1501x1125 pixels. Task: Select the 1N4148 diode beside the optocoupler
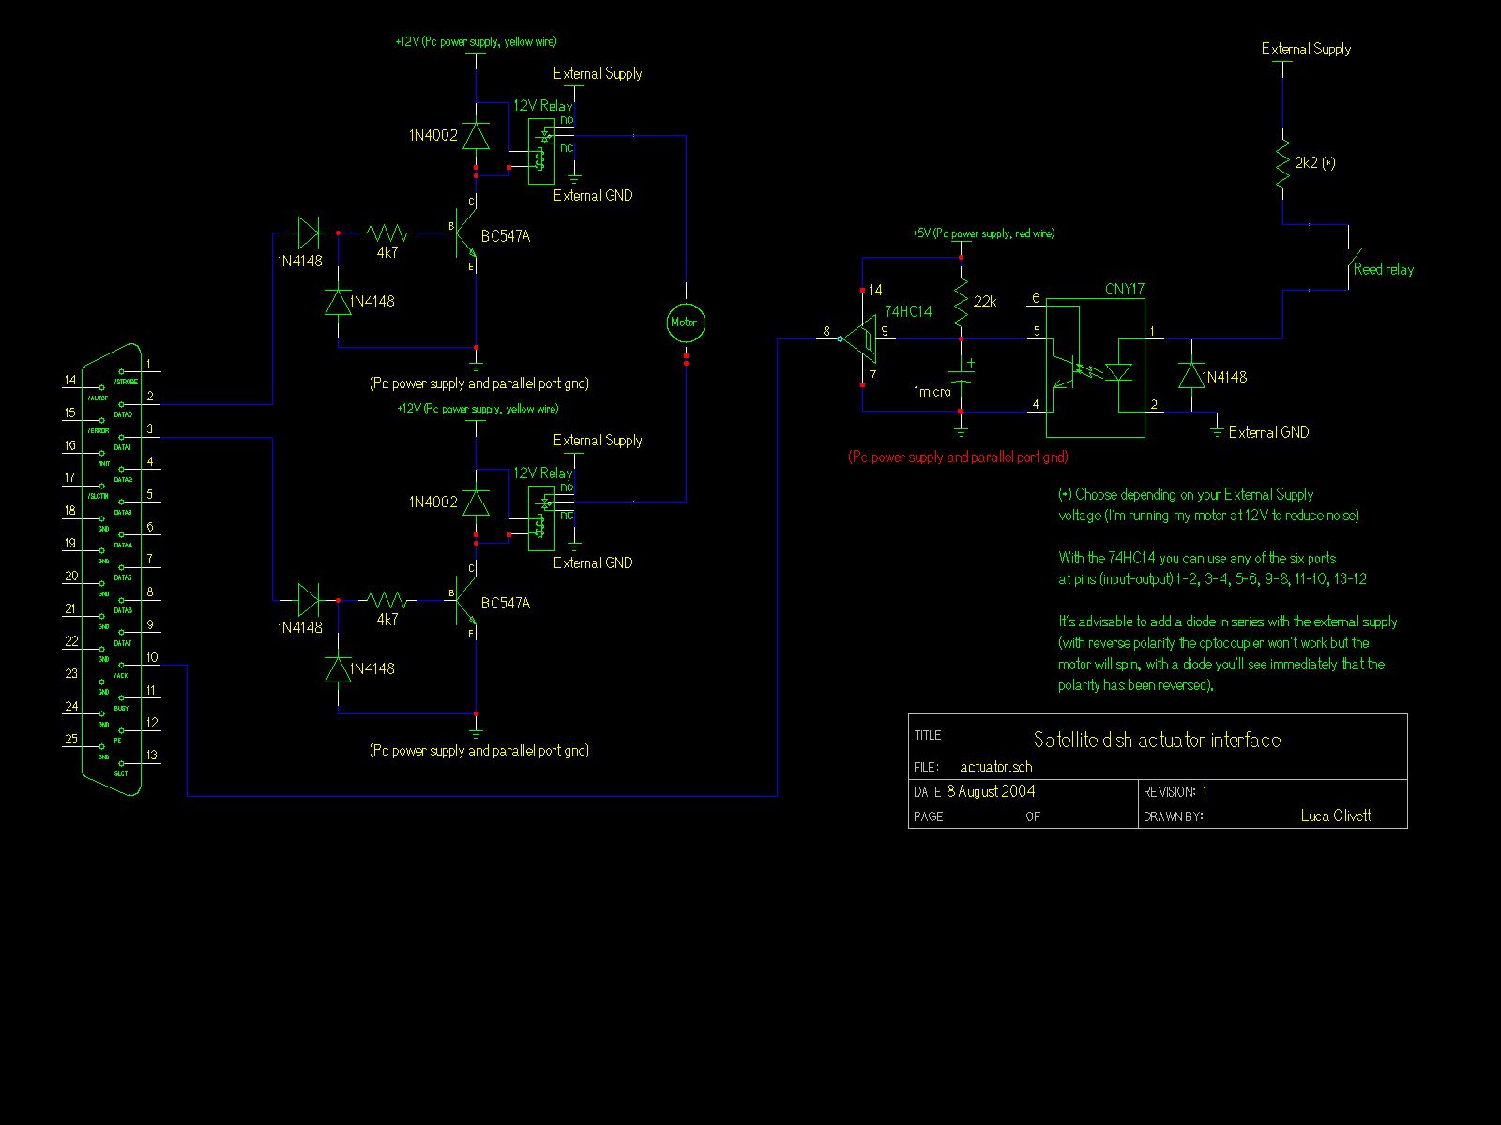pos(1191,376)
